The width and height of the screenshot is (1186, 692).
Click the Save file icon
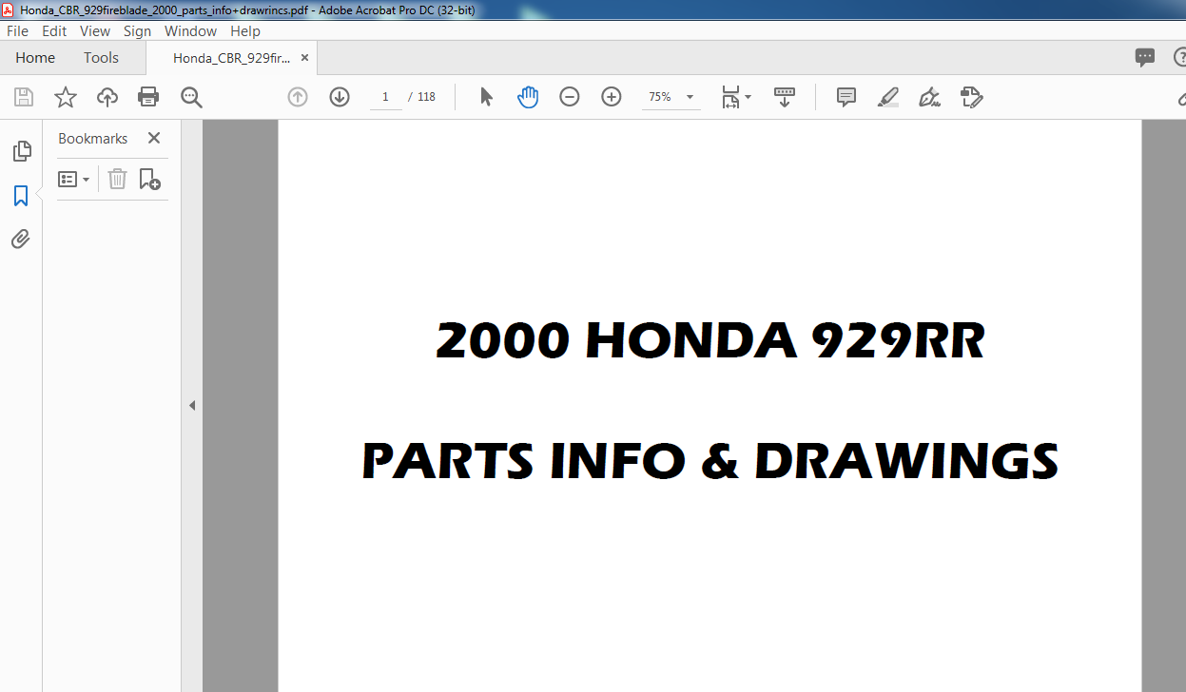24,97
